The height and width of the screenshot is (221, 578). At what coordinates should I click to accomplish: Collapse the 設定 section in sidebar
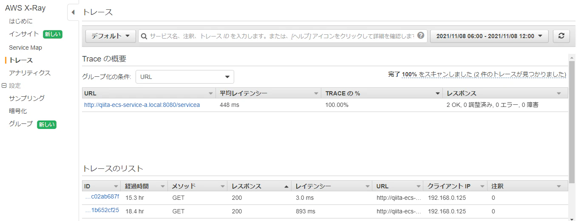point(4,85)
